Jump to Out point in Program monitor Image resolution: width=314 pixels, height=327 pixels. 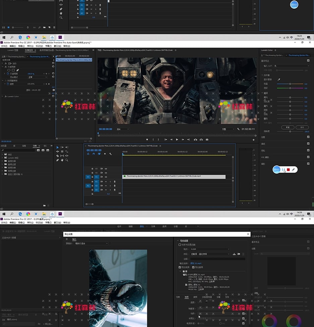(x=188, y=139)
